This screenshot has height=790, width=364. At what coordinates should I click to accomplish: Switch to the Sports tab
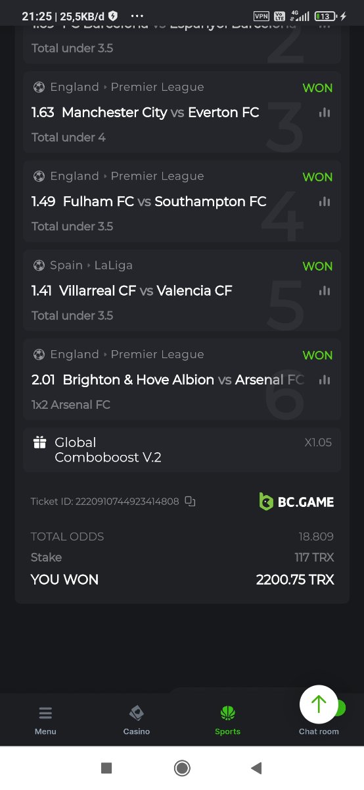click(227, 720)
